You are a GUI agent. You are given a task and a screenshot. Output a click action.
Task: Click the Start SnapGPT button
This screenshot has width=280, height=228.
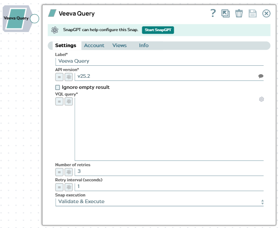[x=158, y=30]
